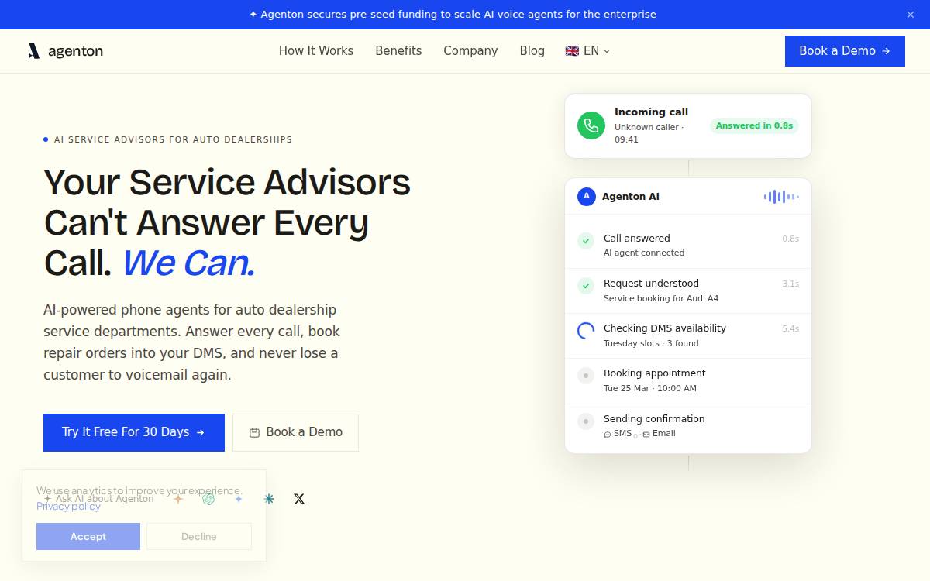The width and height of the screenshot is (930, 581).
Task: Click the AI agent connected text
Action: click(x=644, y=253)
